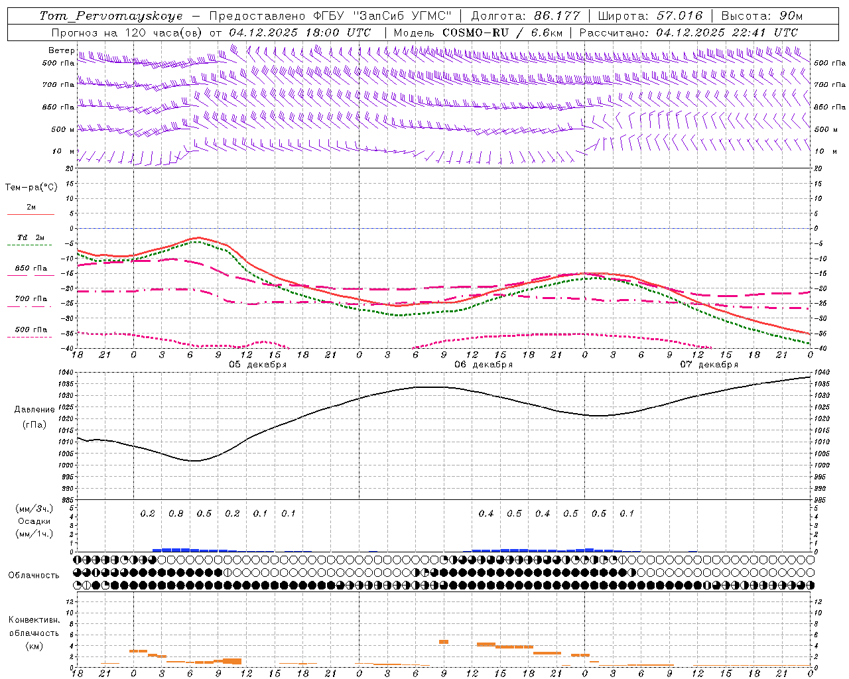The height and width of the screenshot is (679, 849).
Task: Click the station name Tom_Pervomayskoye in the header
Action: (x=111, y=16)
